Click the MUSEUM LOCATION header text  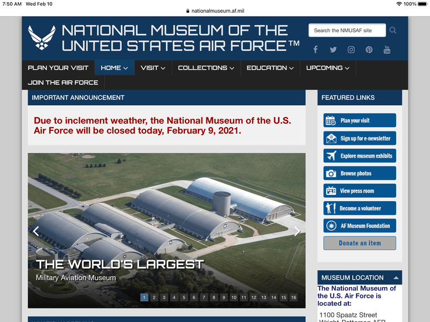pyautogui.click(x=353, y=277)
